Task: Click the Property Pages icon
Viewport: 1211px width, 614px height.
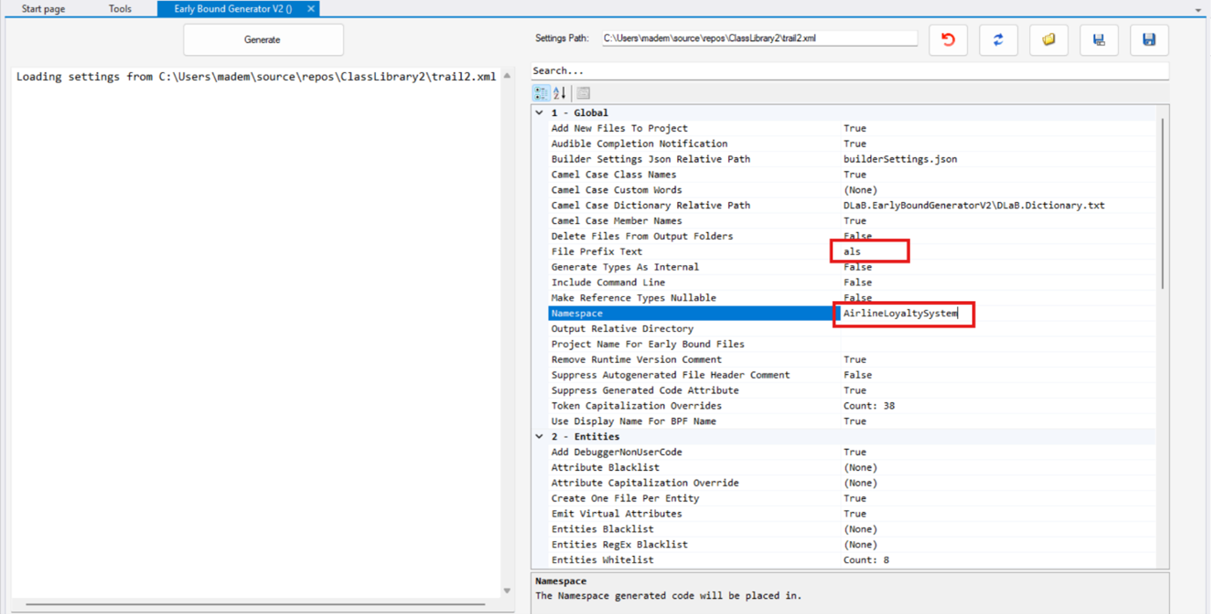Action: [x=583, y=93]
